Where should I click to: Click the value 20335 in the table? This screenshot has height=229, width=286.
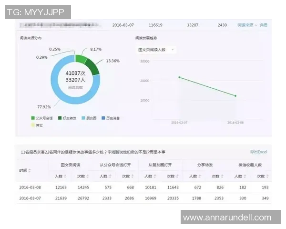pyautogui.click(x=173, y=198)
